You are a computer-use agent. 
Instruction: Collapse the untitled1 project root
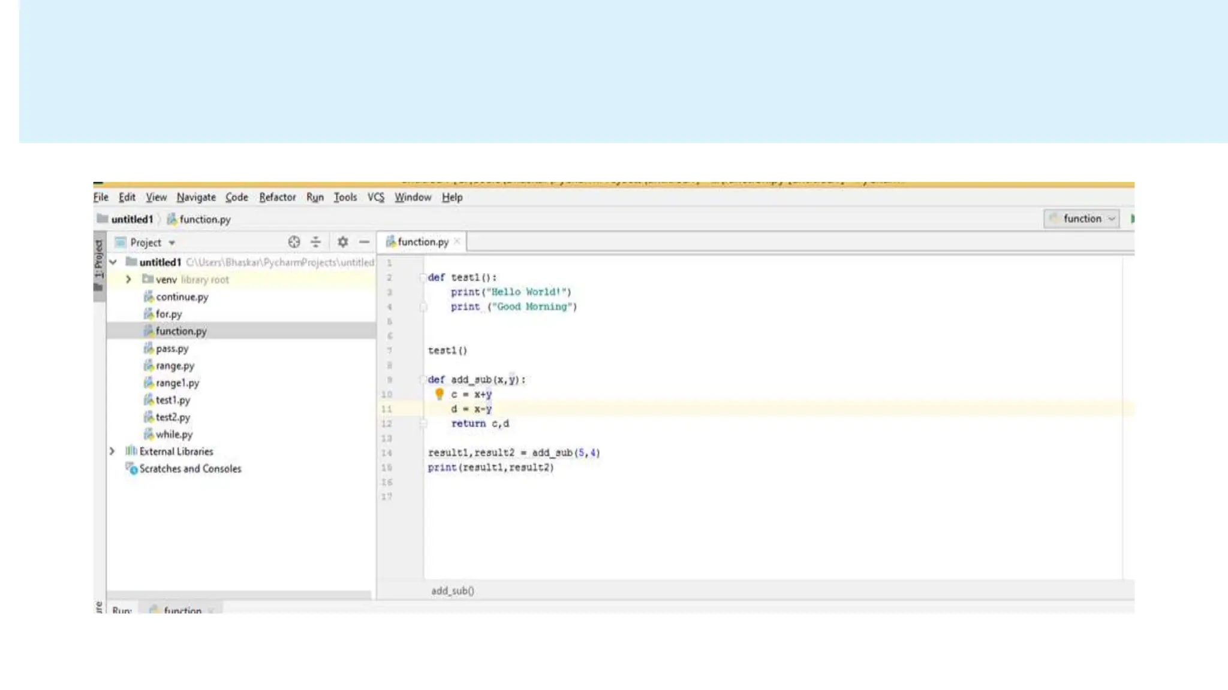[x=113, y=262]
